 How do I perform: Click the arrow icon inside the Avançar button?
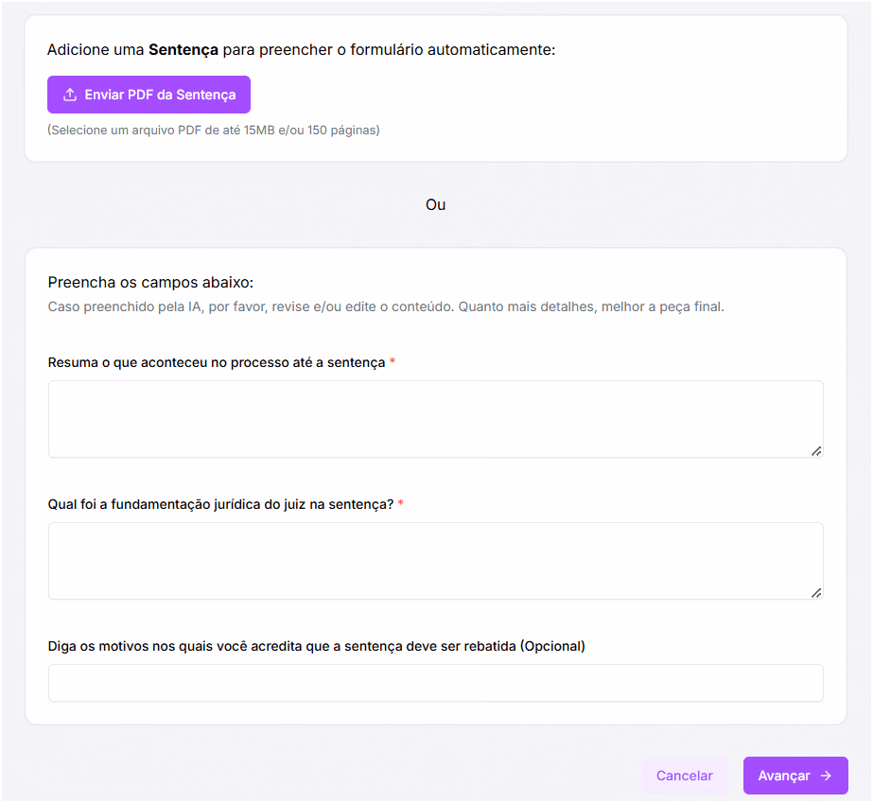[827, 776]
